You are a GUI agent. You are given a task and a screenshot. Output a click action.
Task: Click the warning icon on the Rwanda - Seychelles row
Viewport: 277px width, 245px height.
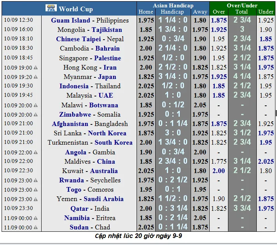(x=36, y=180)
